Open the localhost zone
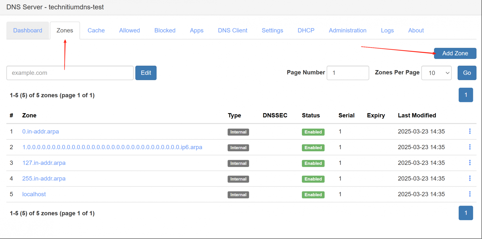The height and width of the screenshot is (239, 482). [34, 194]
